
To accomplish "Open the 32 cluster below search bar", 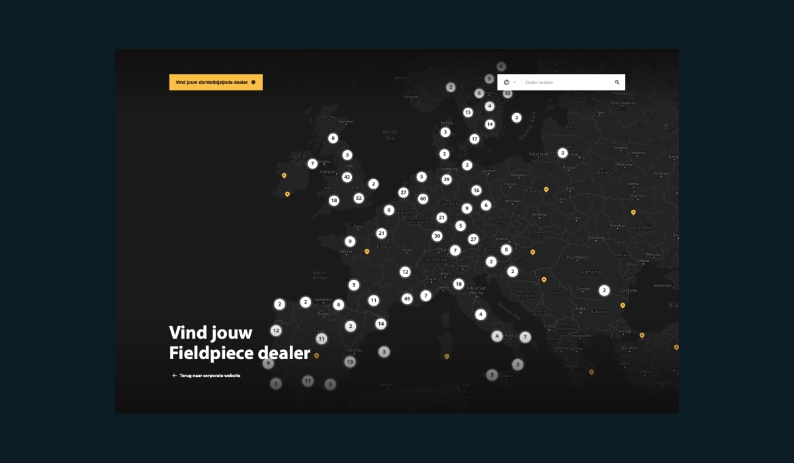I will (507, 93).
